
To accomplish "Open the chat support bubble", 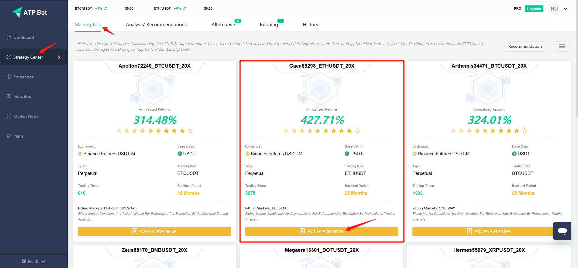I will pos(562,231).
